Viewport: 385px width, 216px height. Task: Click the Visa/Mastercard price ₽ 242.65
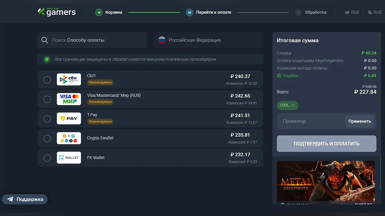coord(240,96)
